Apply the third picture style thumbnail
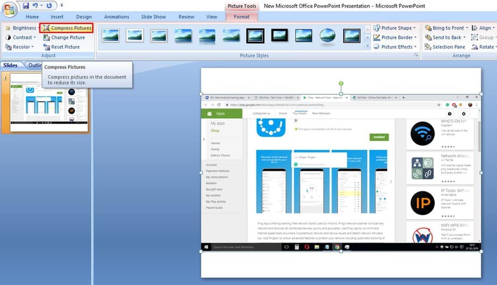The width and height of the screenshot is (497, 285). coord(159,35)
